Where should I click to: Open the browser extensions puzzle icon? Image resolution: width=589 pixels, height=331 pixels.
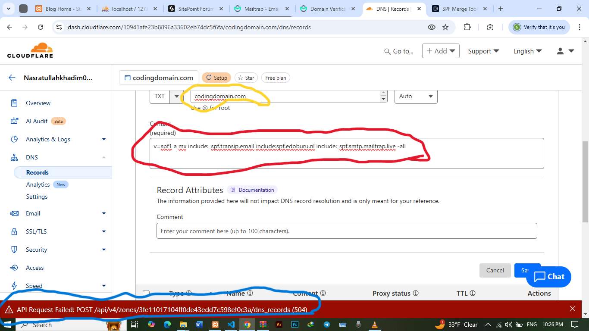point(467,27)
